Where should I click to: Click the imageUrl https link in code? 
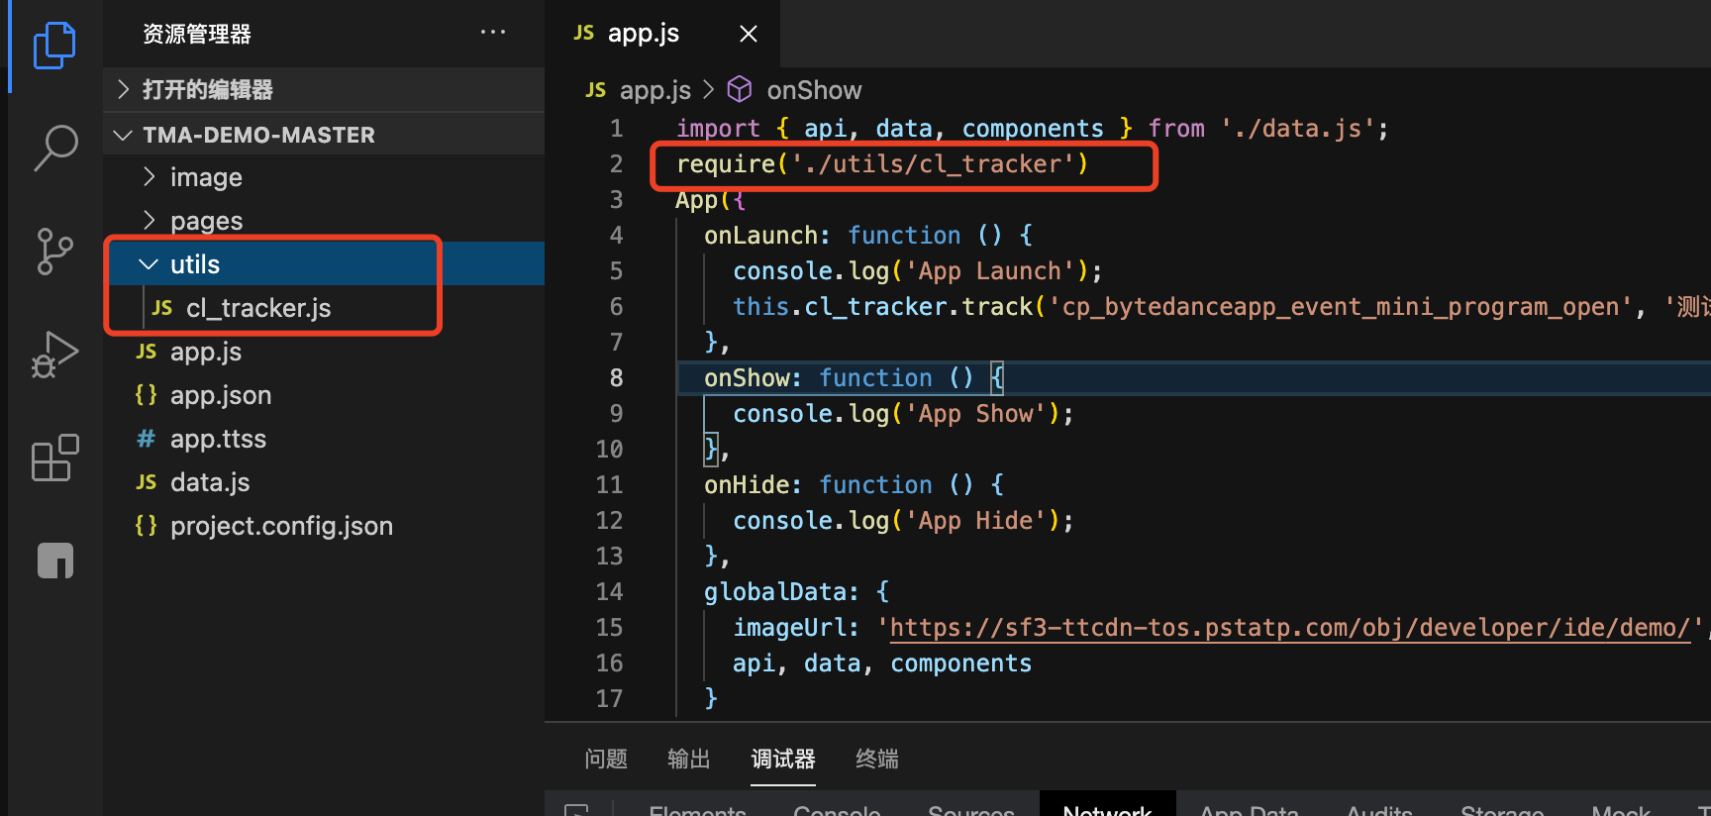(x=1289, y=628)
